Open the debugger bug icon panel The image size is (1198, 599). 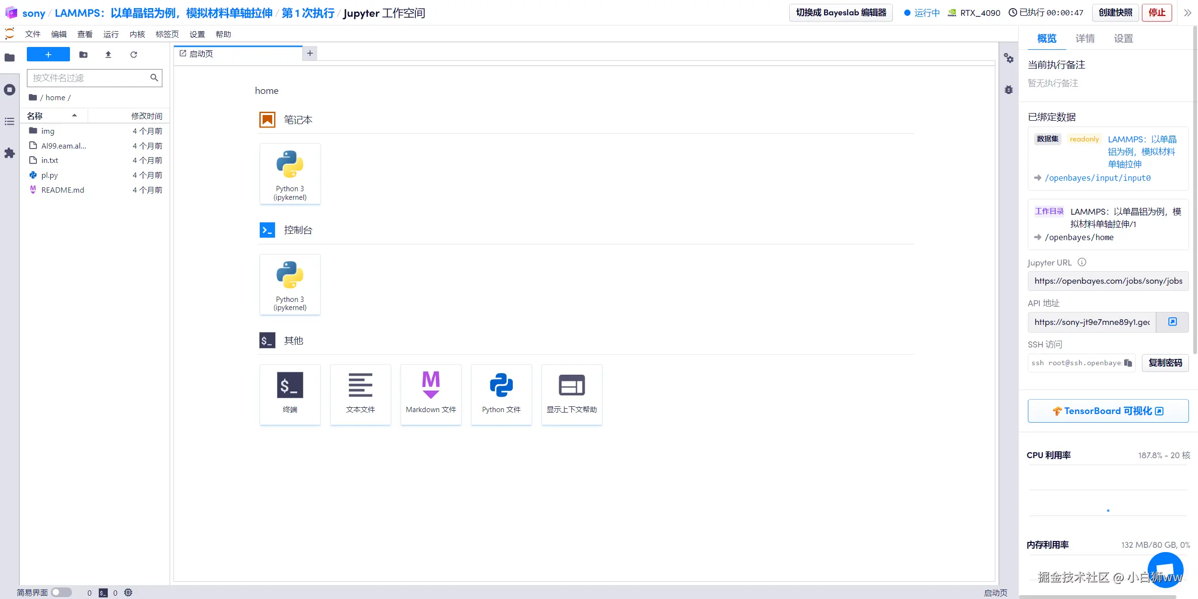pyautogui.click(x=1009, y=90)
